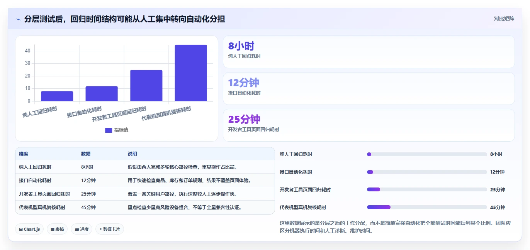Click the 代表机型真机复核耗时 progress bar

(x=427, y=207)
